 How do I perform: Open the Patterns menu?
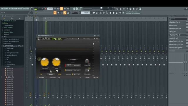pyautogui.click(x=11, y=9)
